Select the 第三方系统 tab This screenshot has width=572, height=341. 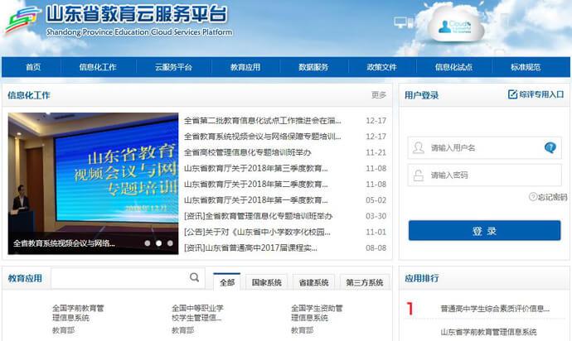coord(365,283)
